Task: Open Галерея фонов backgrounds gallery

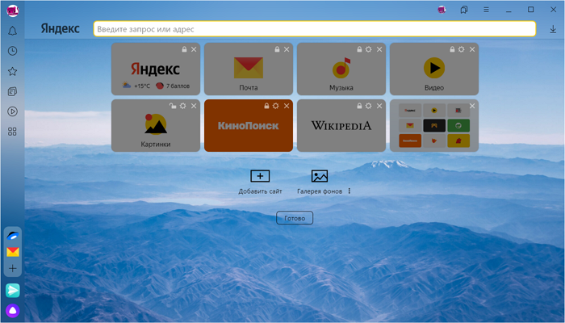Action: click(320, 182)
